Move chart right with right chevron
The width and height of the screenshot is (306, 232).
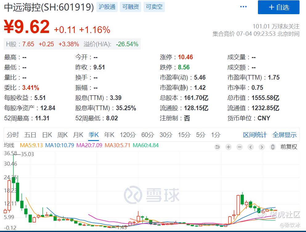262,147
